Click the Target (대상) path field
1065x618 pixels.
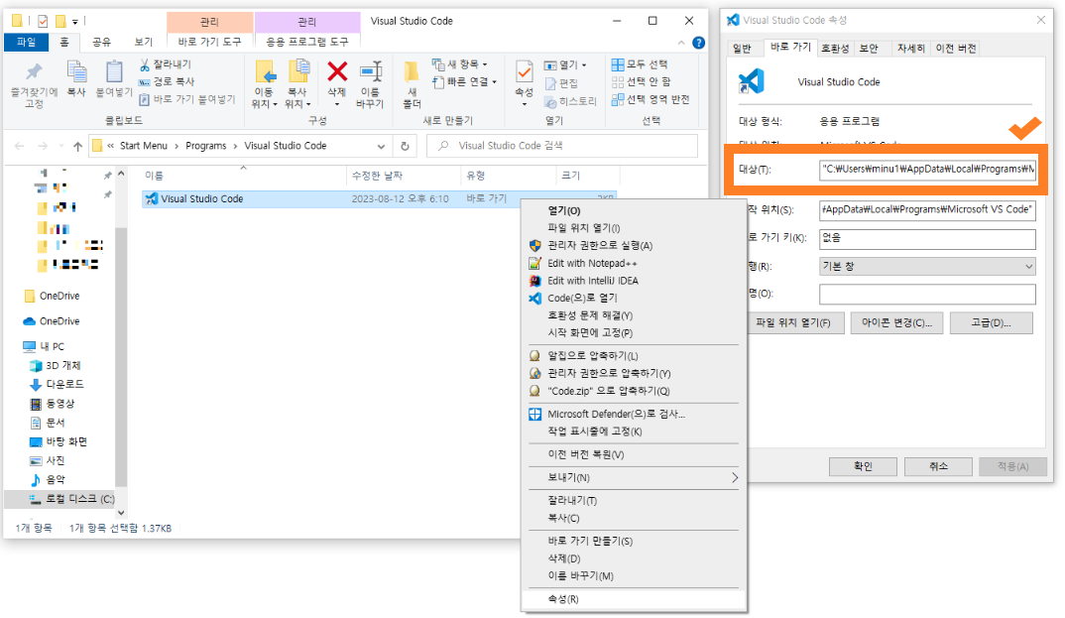tap(927, 169)
